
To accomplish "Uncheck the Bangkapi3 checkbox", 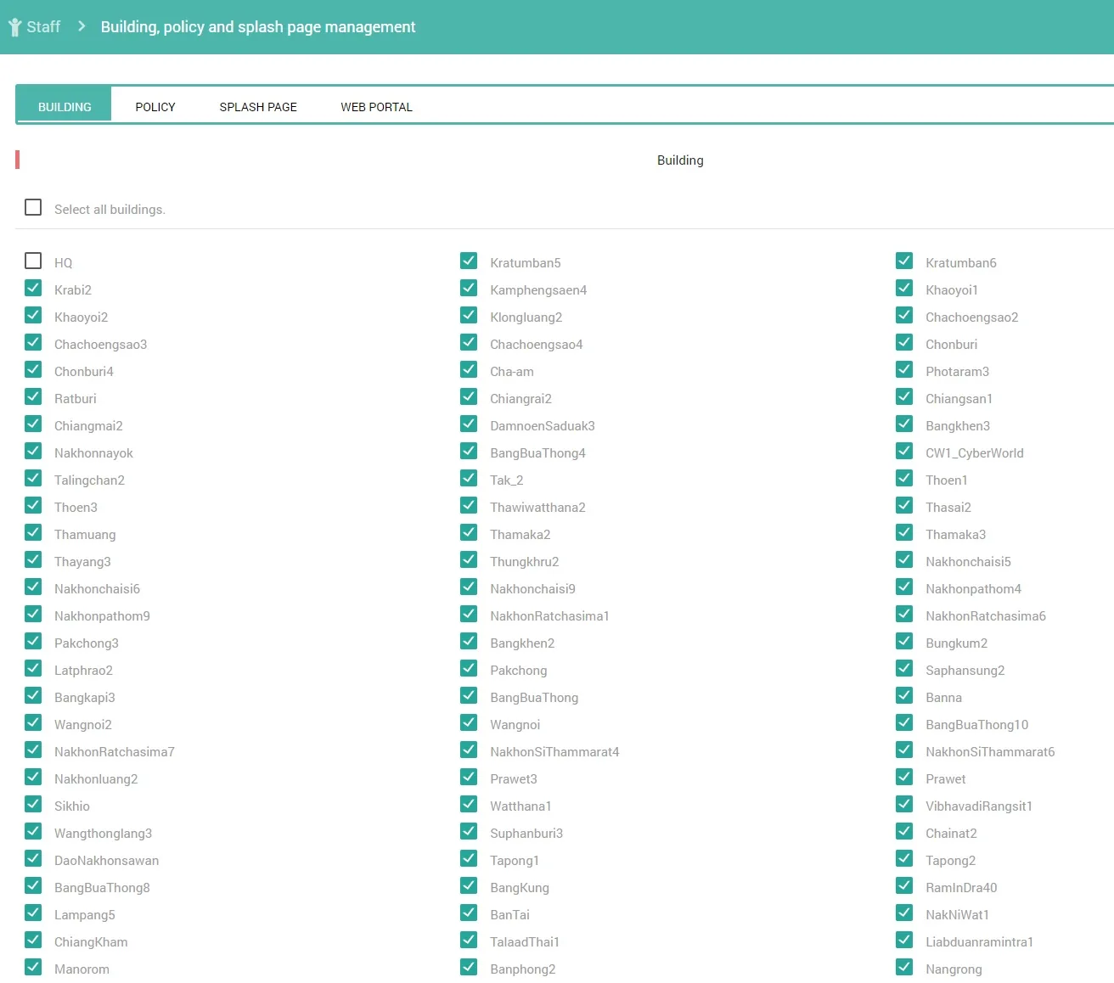I will (x=33, y=695).
